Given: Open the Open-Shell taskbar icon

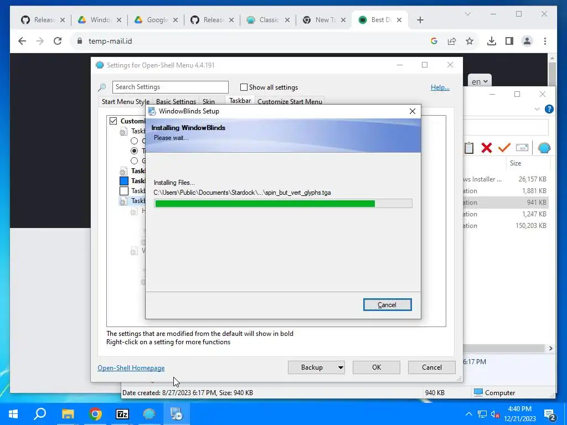Looking at the screenshot, I should 149,414.
